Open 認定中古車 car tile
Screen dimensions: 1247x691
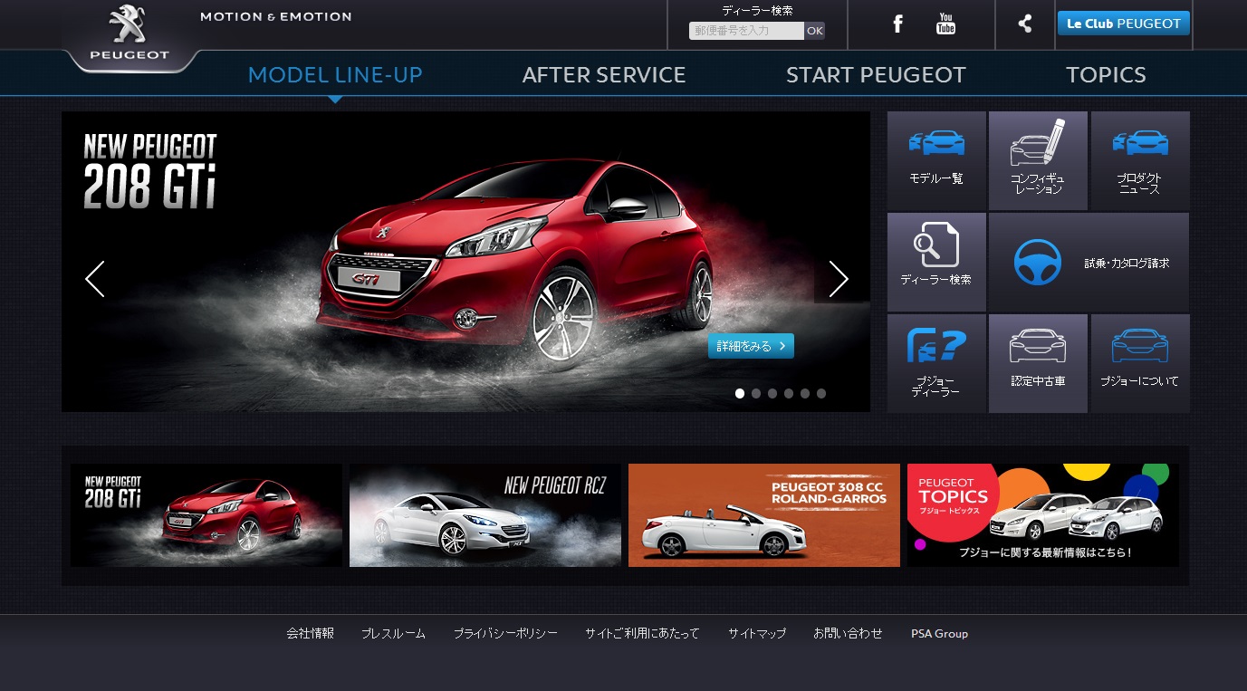pos(1038,364)
